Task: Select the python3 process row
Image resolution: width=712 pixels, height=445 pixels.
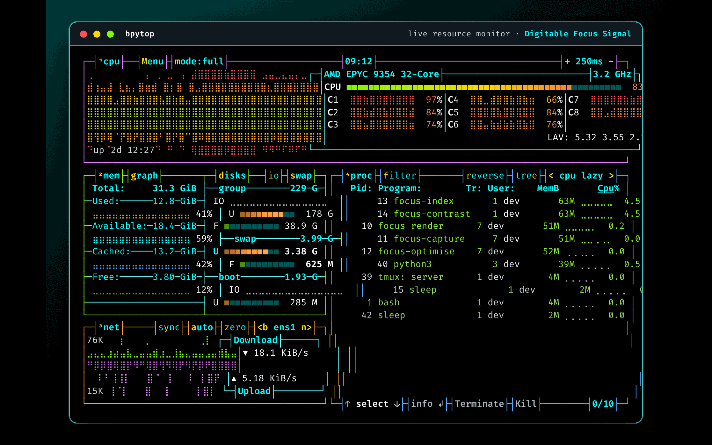Action: tap(509, 264)
